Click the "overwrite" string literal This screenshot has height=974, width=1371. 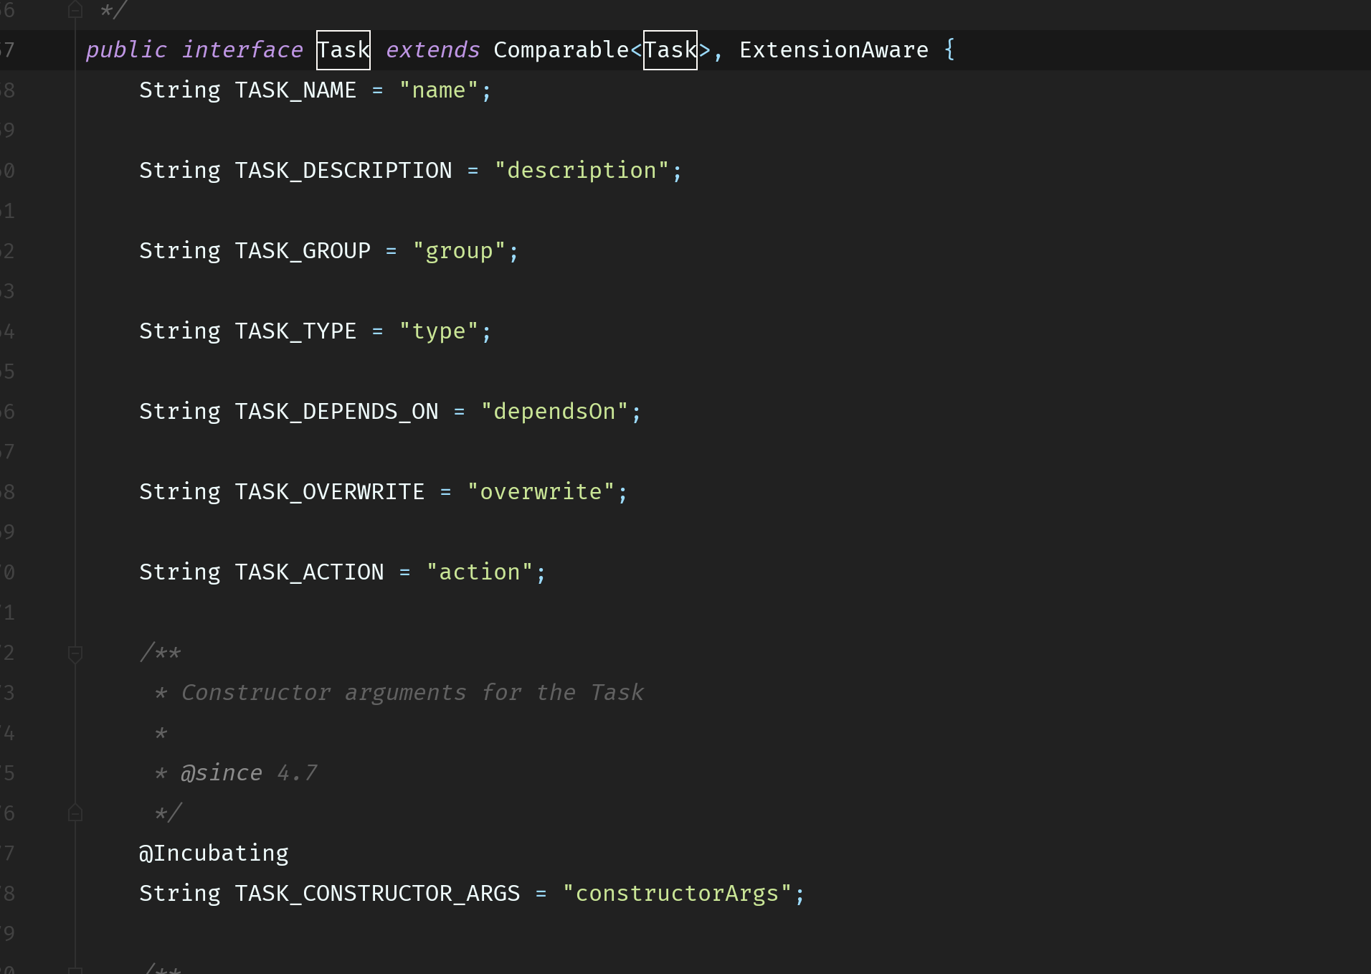(541, 492)
